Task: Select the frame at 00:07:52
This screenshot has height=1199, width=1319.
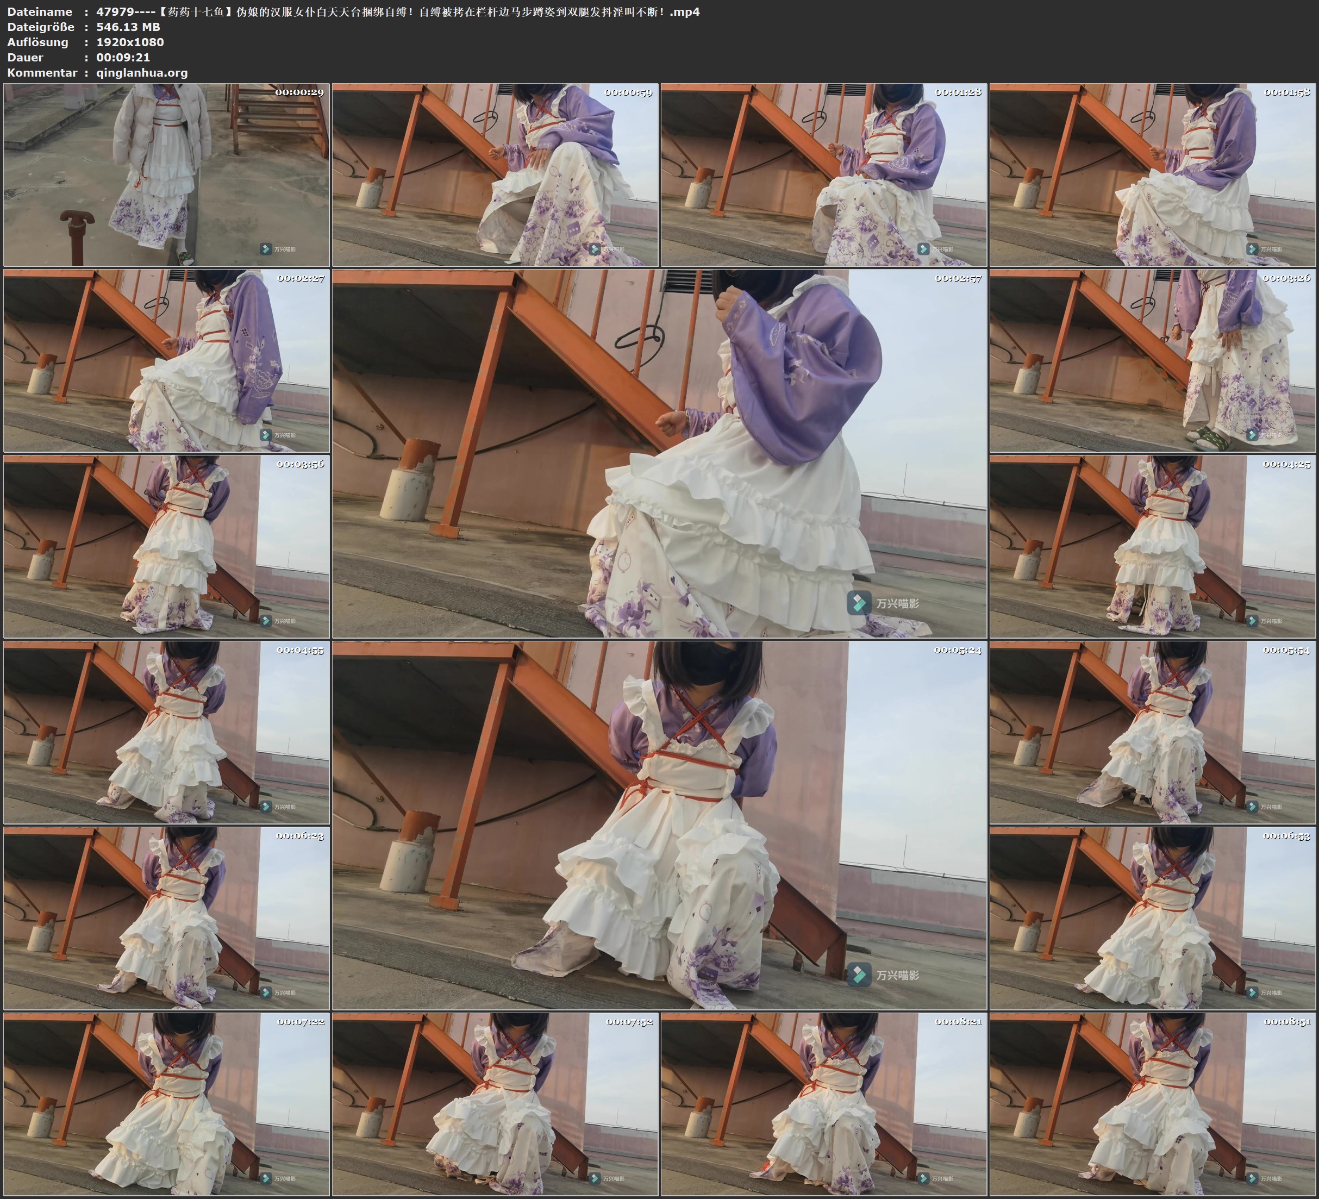Action: [x=495, y=1104]
